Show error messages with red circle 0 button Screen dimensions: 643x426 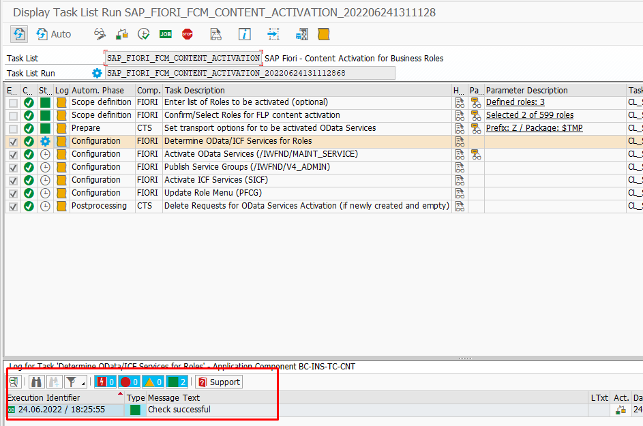point(130,382)
